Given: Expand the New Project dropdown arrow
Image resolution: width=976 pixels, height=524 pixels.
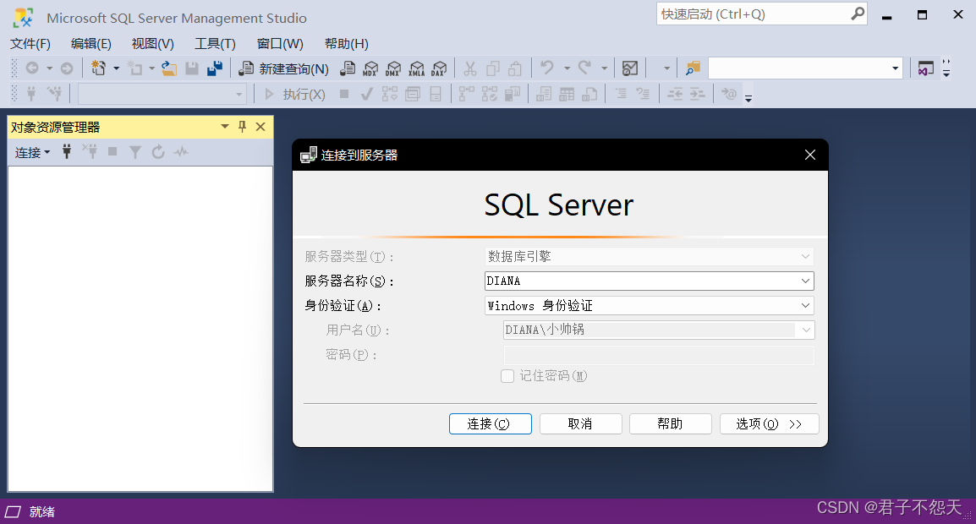Looking at the screenshot, I should [x=116, y=68].
